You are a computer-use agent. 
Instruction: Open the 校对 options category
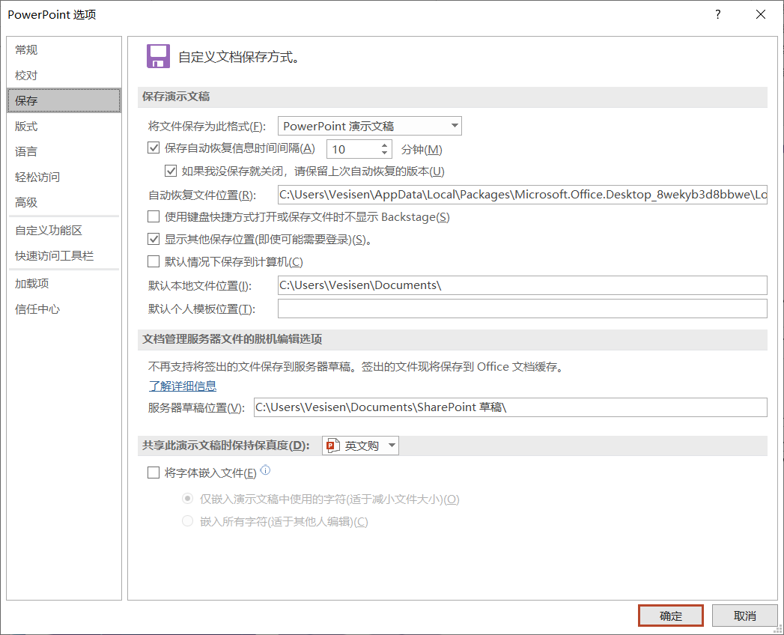pos(64,75)
